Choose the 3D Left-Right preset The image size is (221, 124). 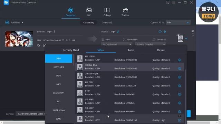point(129,75)
